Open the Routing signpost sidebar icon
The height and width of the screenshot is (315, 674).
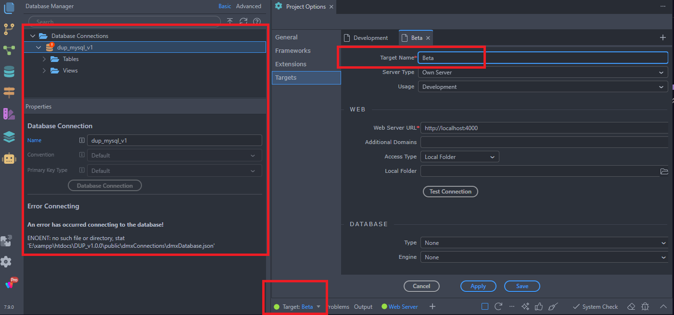tap(9, 93)
